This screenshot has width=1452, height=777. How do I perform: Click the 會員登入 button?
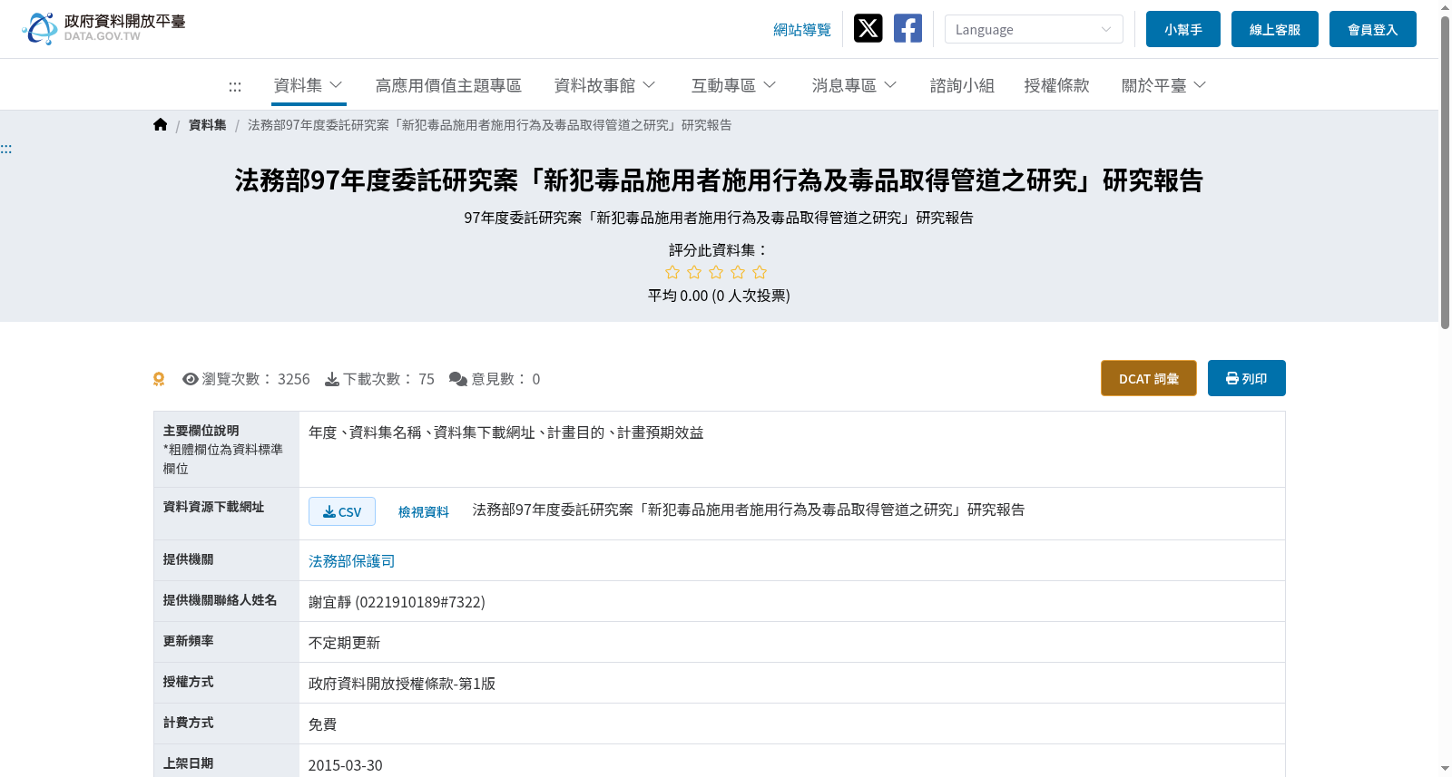pyautogui.click(x=1373, y=29)
